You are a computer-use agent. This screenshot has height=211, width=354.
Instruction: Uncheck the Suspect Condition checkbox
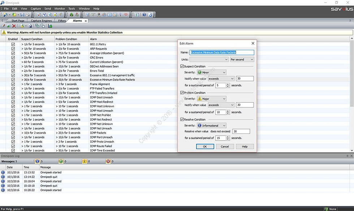[x=182, y=66]
